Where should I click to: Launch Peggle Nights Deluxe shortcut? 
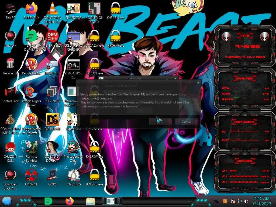31,96
